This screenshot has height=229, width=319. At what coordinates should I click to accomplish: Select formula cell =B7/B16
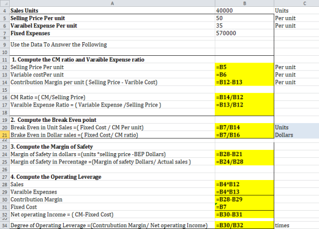pos(244,135)
